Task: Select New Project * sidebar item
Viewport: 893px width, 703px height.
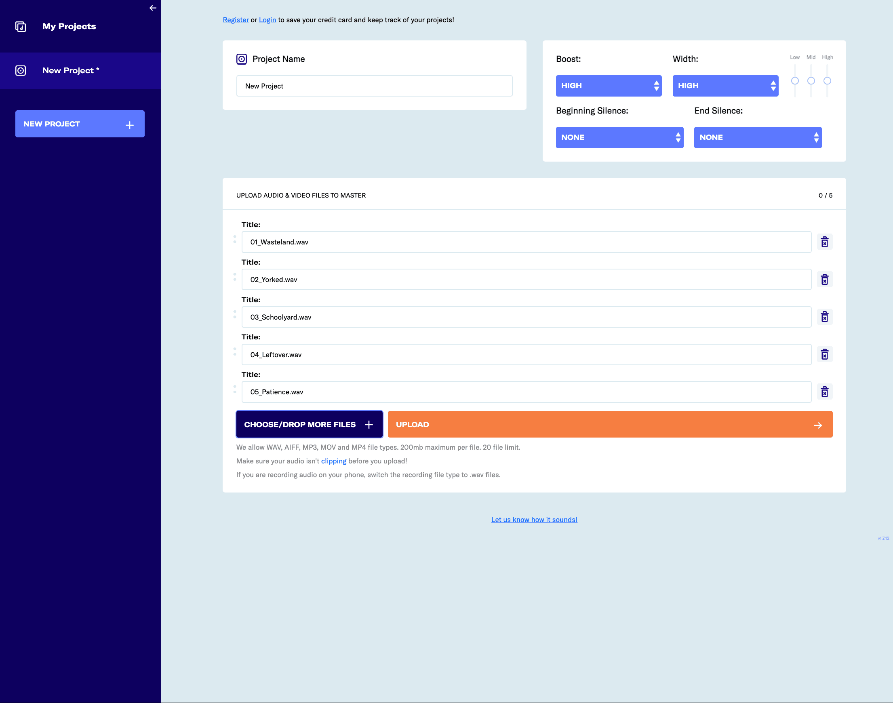Action: tap(80, 70)
